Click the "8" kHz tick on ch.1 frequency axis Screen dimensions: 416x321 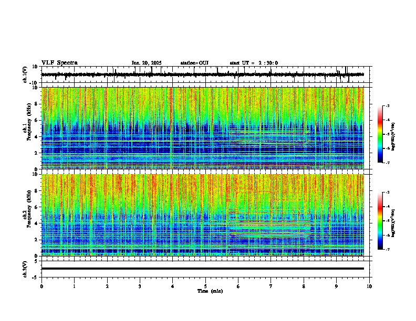point(36,104)
